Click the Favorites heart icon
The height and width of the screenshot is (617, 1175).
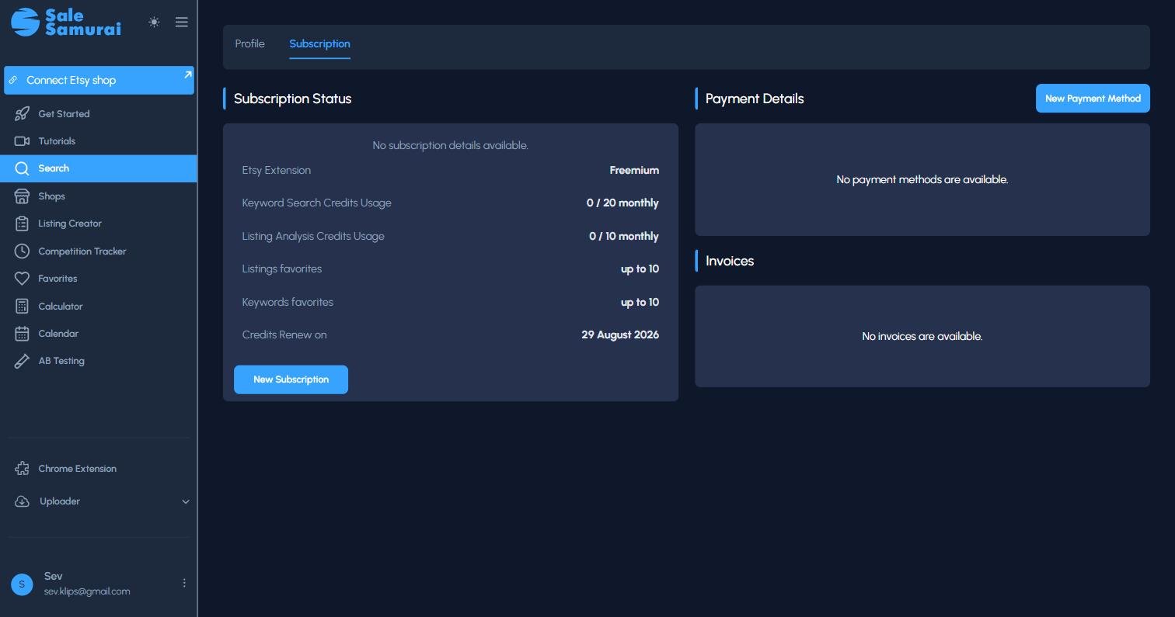[22, 279]
